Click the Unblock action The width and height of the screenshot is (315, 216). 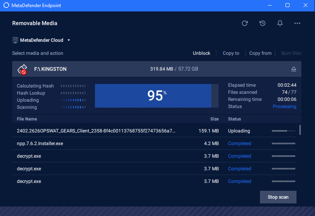pyautogui.click(x=201, y=53)
